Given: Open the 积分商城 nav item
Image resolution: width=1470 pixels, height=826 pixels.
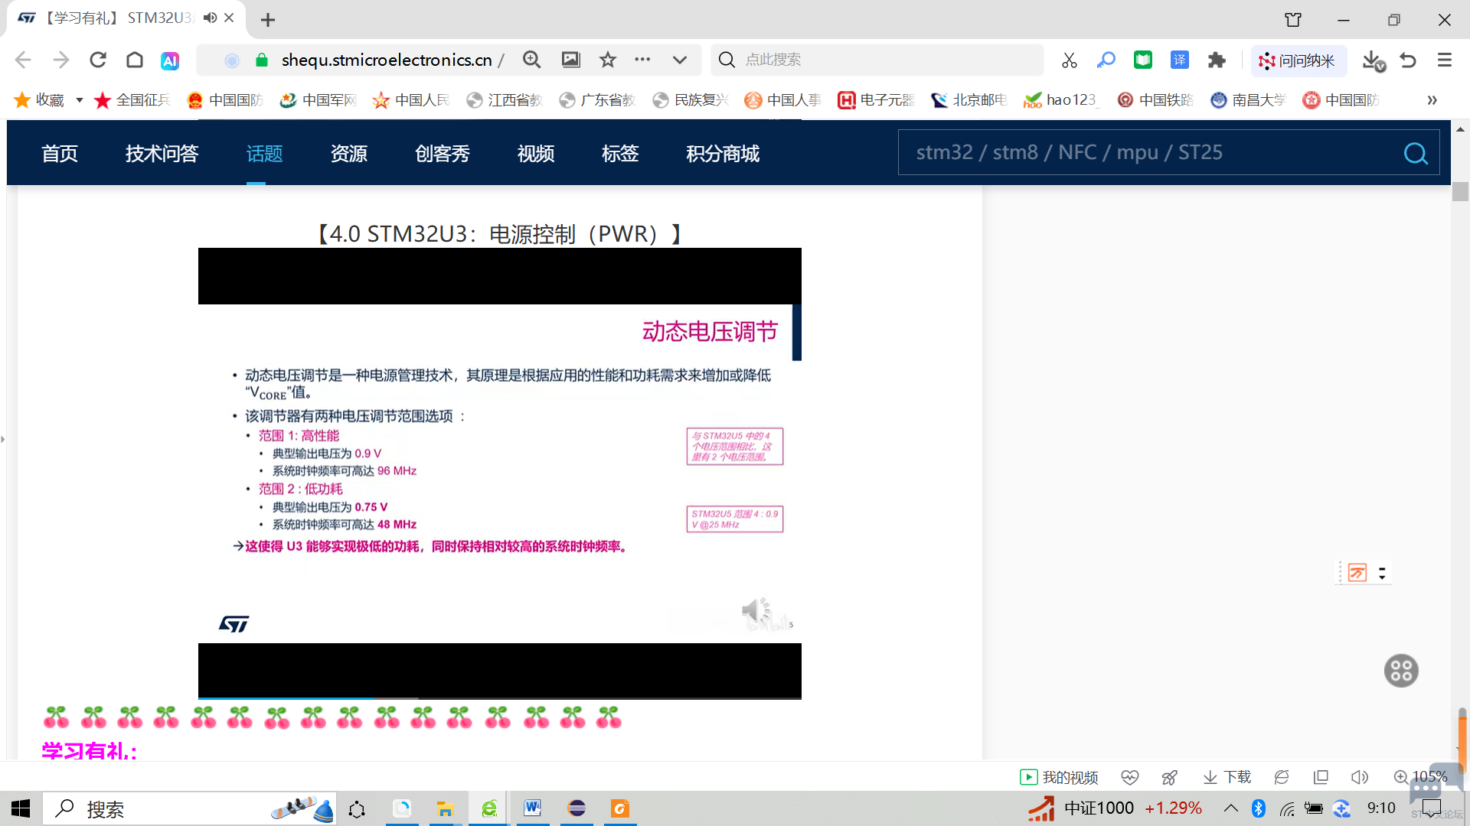Looking at the screenshot, I should click(x=723, y=154).
